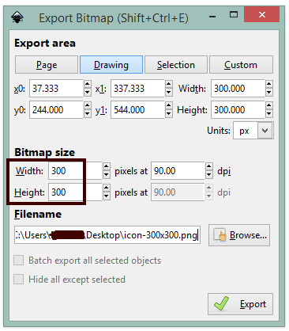This screenshot has width=289, height=331.
Task: Close the Export Bitmap dialog
Action: 261,14
